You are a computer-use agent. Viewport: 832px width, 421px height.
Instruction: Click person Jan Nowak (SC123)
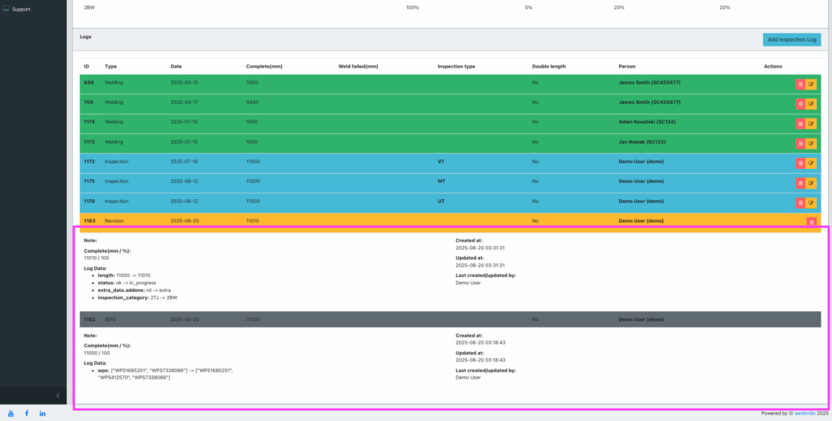(642, 141)
